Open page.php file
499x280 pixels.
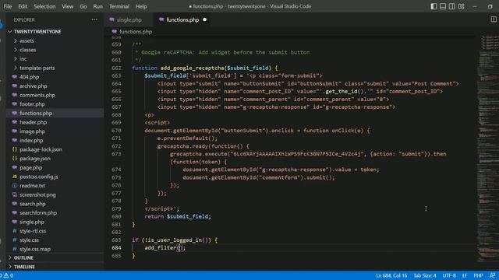pos(31,168)
